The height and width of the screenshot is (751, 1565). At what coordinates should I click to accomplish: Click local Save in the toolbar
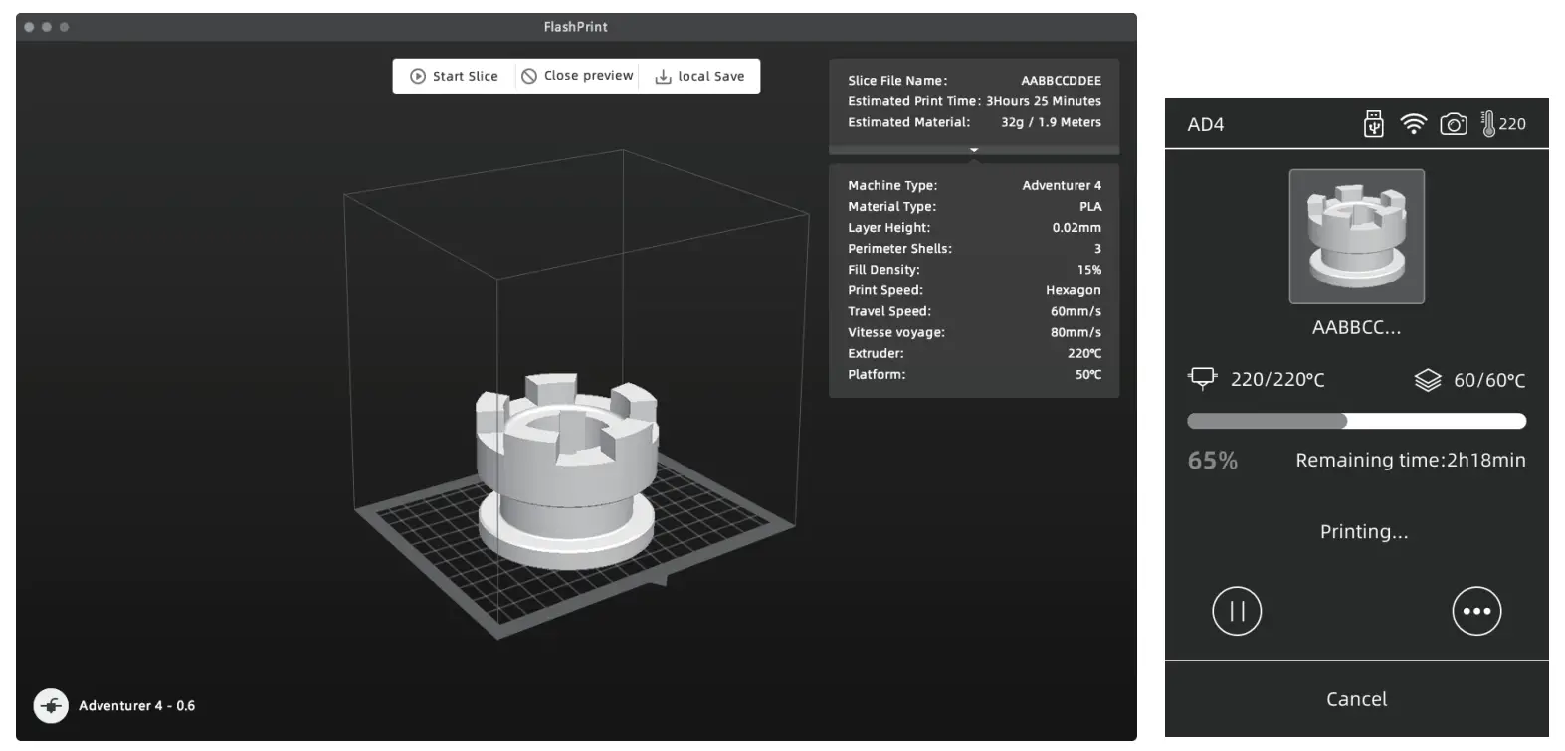(699, 76)
